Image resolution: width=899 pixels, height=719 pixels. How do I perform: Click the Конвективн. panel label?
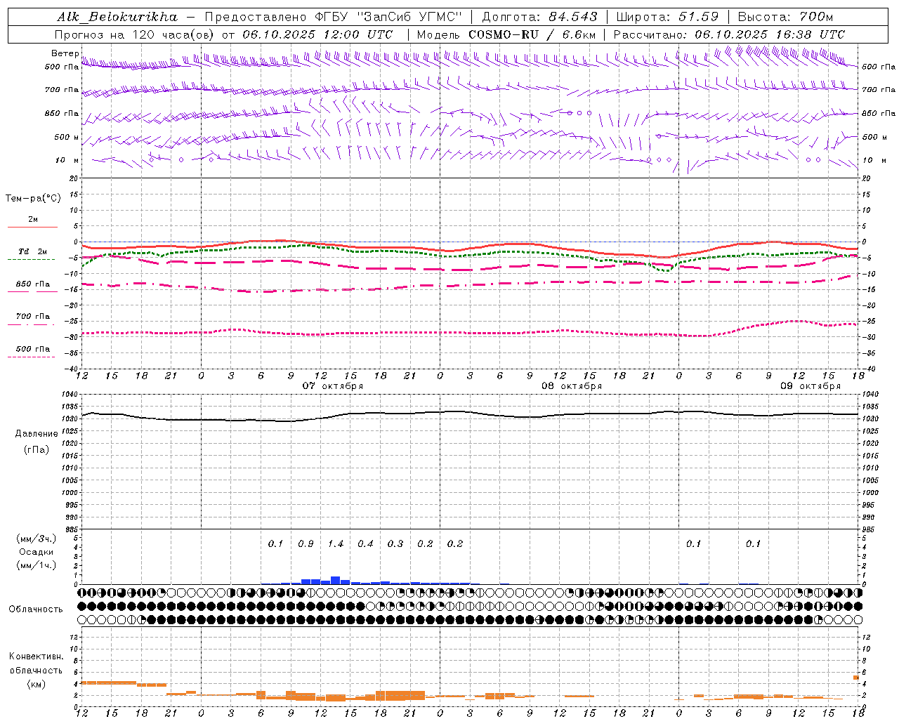[x=36, y=657]
